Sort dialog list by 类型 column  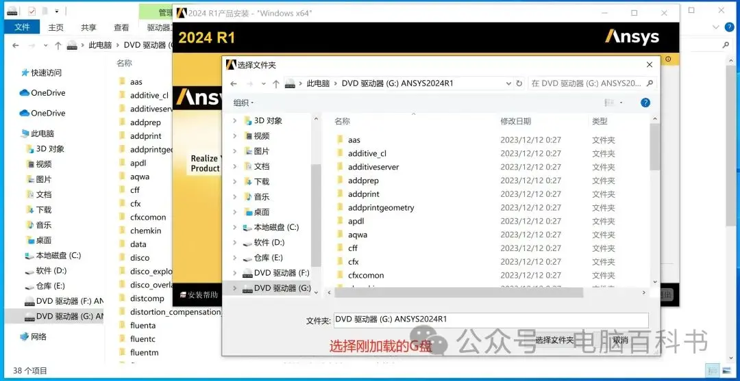(600, 121)
